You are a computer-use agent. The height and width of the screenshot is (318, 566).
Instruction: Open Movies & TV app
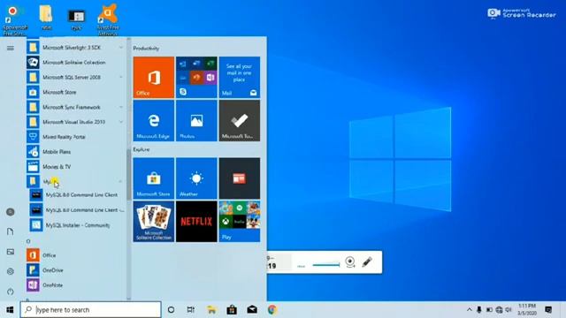[75, 167]
